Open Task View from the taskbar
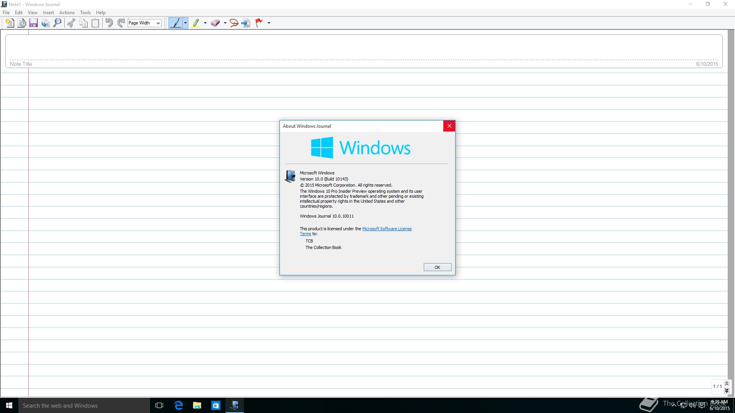 point(159,405)
